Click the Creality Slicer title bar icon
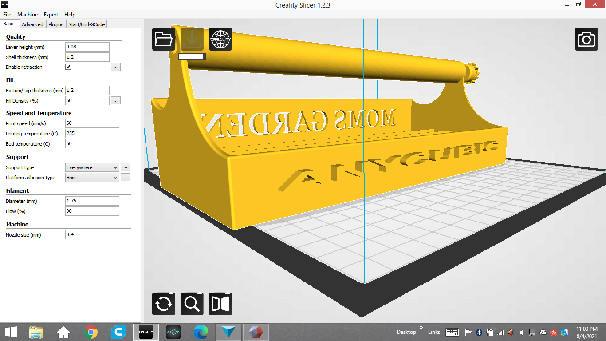The image size is (606, 341). 5,4
